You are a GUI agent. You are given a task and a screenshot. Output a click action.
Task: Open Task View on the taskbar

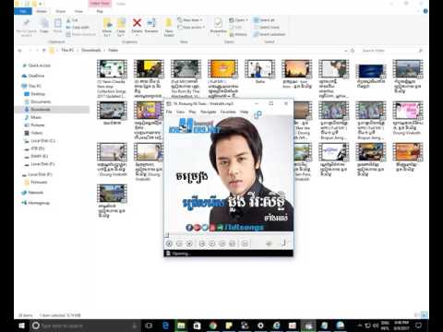click(x=149, y=326)
